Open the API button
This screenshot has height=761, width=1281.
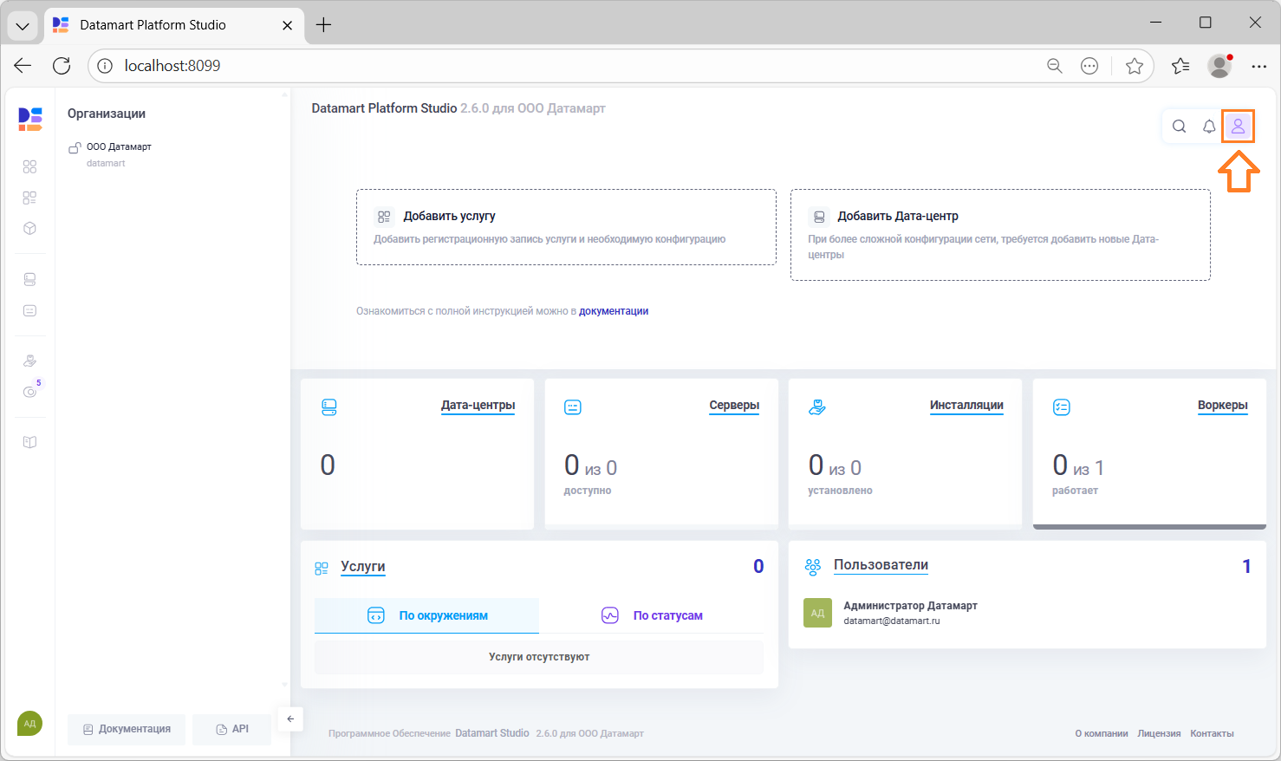(x=232, y=729)
